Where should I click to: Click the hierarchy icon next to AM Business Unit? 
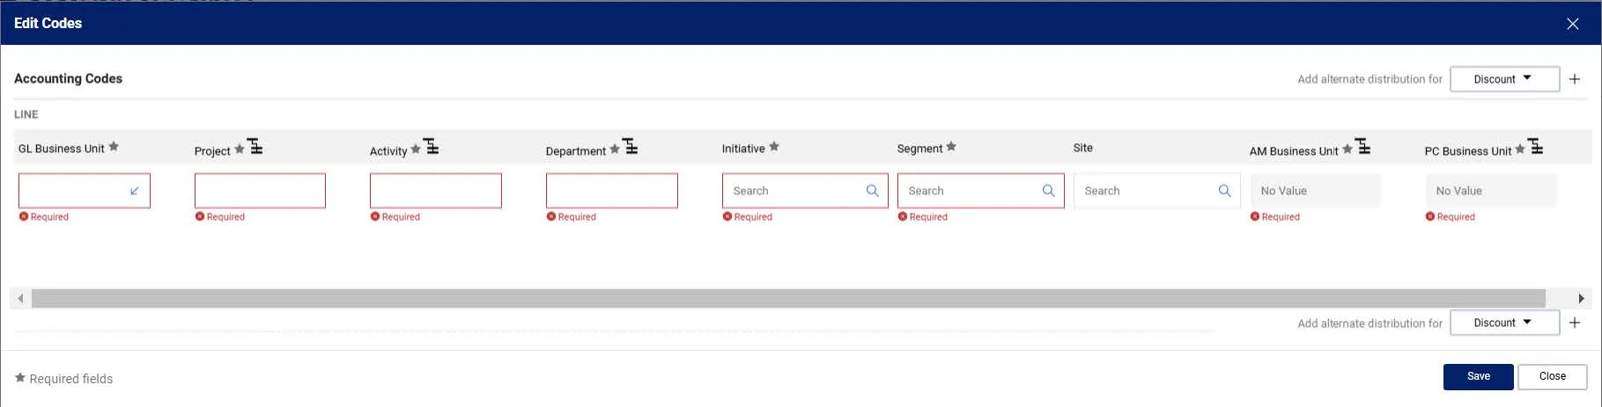click(1363, 146)
